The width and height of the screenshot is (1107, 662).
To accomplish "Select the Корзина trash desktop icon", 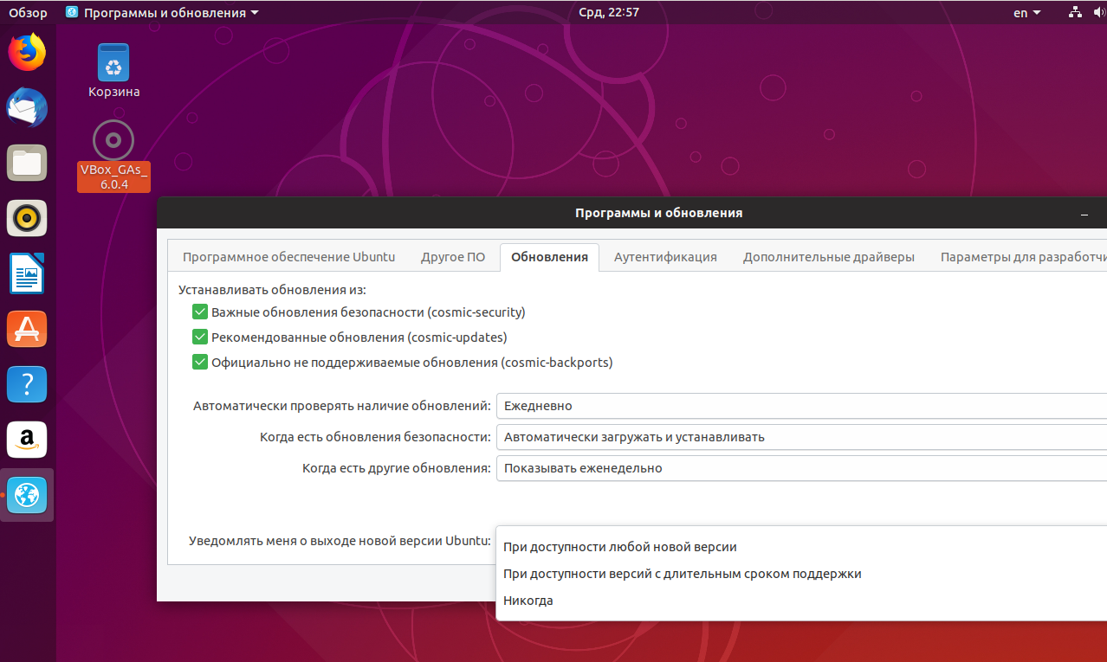I will pyautogui.click(x=113, y=71).
